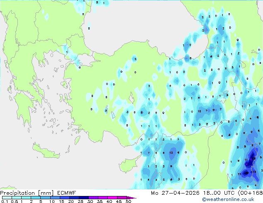Click the "Mo 27-04-2026" date text
This screenshot has width=263, height=203.
(x=175, y=193)
